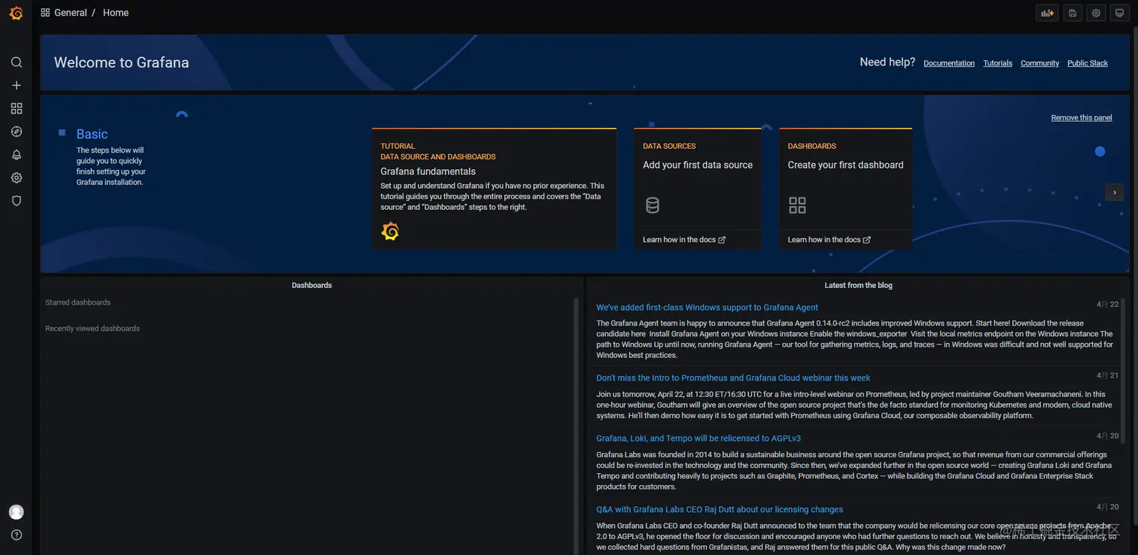Open the Help question mark icon
Image resolution: width=1138 pixels, height=555 pixels.
[x=16, y=535]
